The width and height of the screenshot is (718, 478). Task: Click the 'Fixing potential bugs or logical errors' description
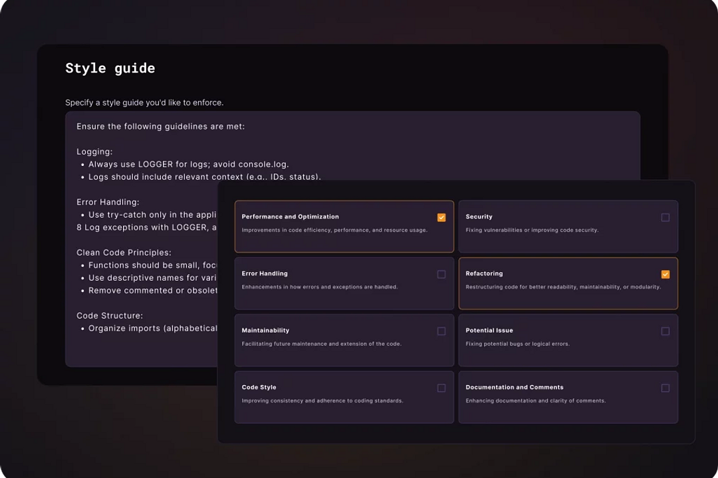tap(517, 344)
